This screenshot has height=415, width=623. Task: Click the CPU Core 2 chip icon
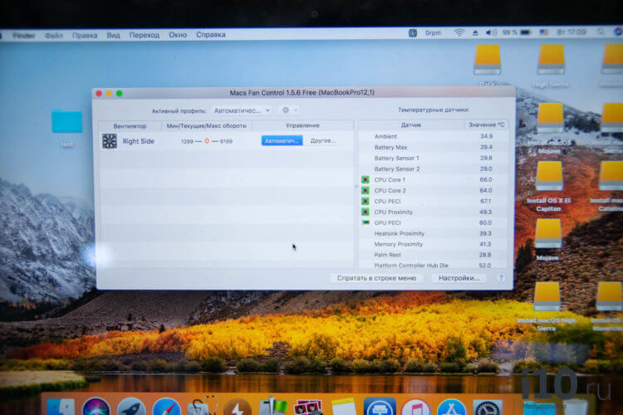pos(365,190)
